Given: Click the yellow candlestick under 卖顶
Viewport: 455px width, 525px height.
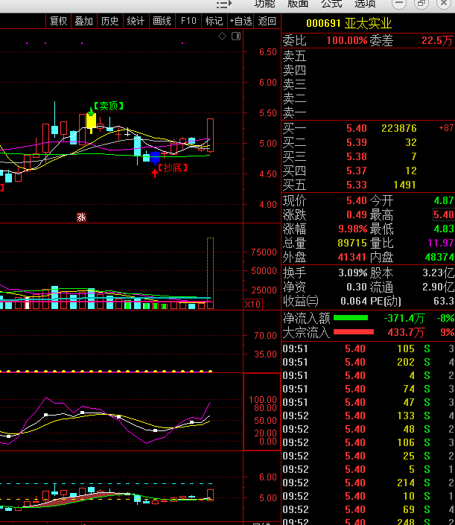Looking at the screenshot, I should click(x=91, y=121).
